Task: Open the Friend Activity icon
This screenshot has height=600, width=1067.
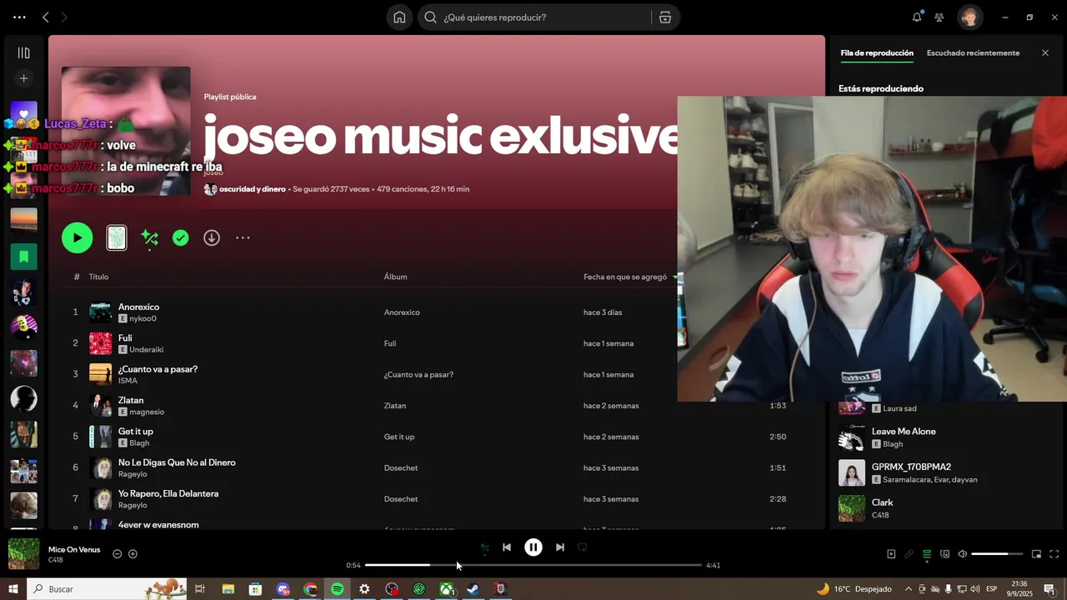Action: (x=939, y=17)
